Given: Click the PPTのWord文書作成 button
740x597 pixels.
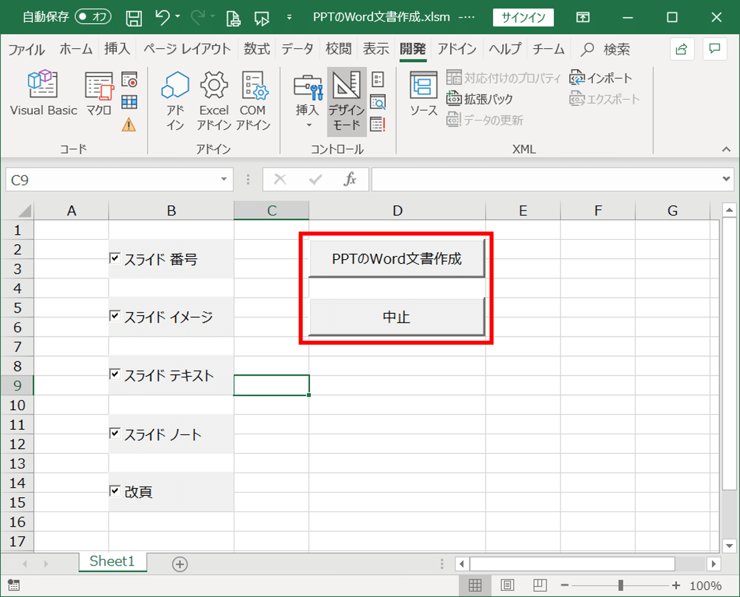Looking at the screenshot, I should tap(397, 258).
